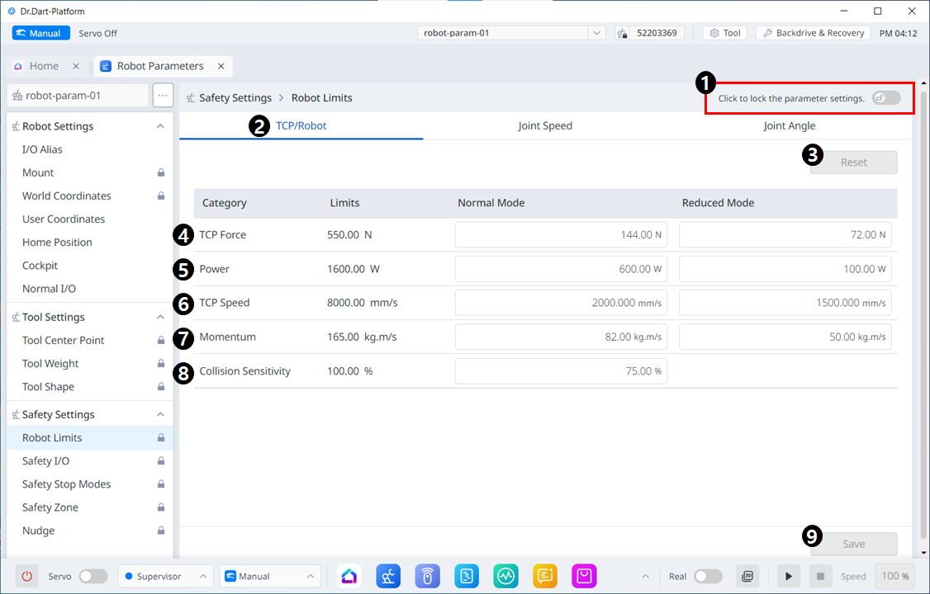Open the green status monitor dock icon

pos(505,576)
